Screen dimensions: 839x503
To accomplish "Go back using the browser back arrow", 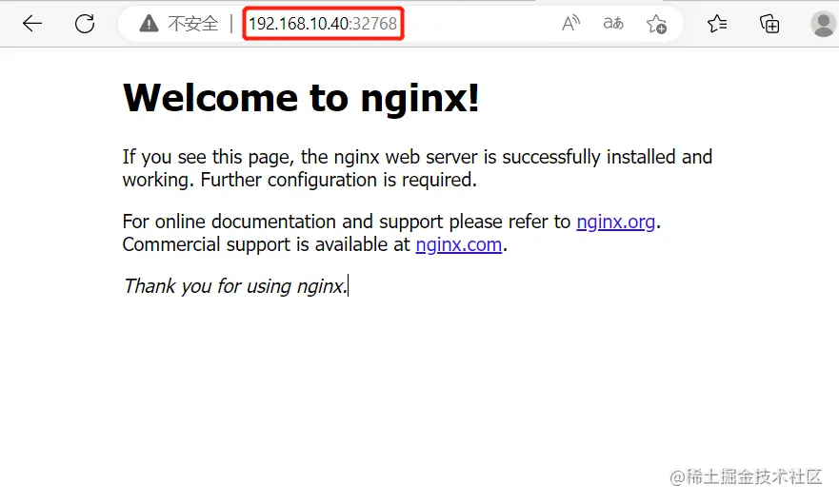I will (32, 24).
